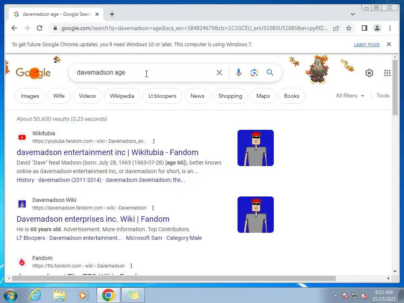Switch to the News filter

coord(197,96)
